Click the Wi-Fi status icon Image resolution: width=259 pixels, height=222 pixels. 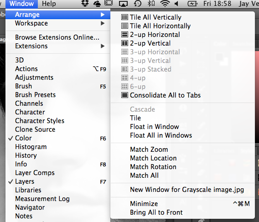(x=165, y=4)
